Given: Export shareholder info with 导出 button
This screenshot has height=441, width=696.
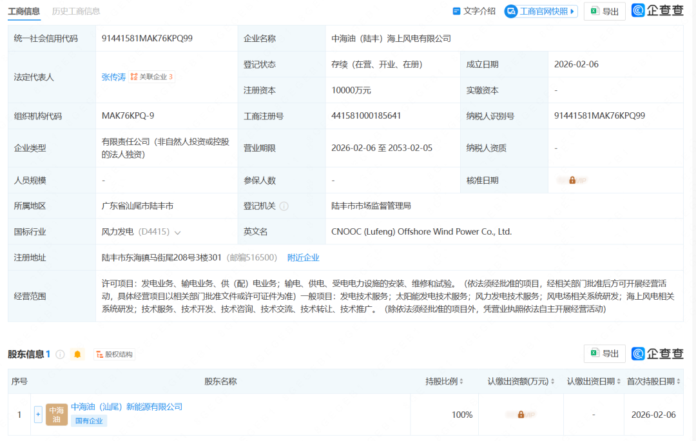Looking at the screenshot, I should click(604, 353).
